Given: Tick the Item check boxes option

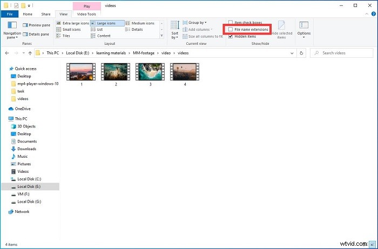Looking at the screenshot, I should pyautogui.click(x=231, y=22).
